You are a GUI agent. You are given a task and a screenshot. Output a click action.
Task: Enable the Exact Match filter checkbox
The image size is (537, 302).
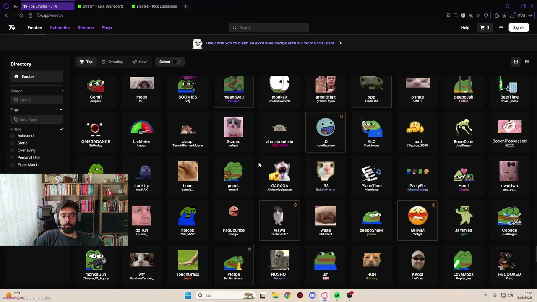click(13, 165)
